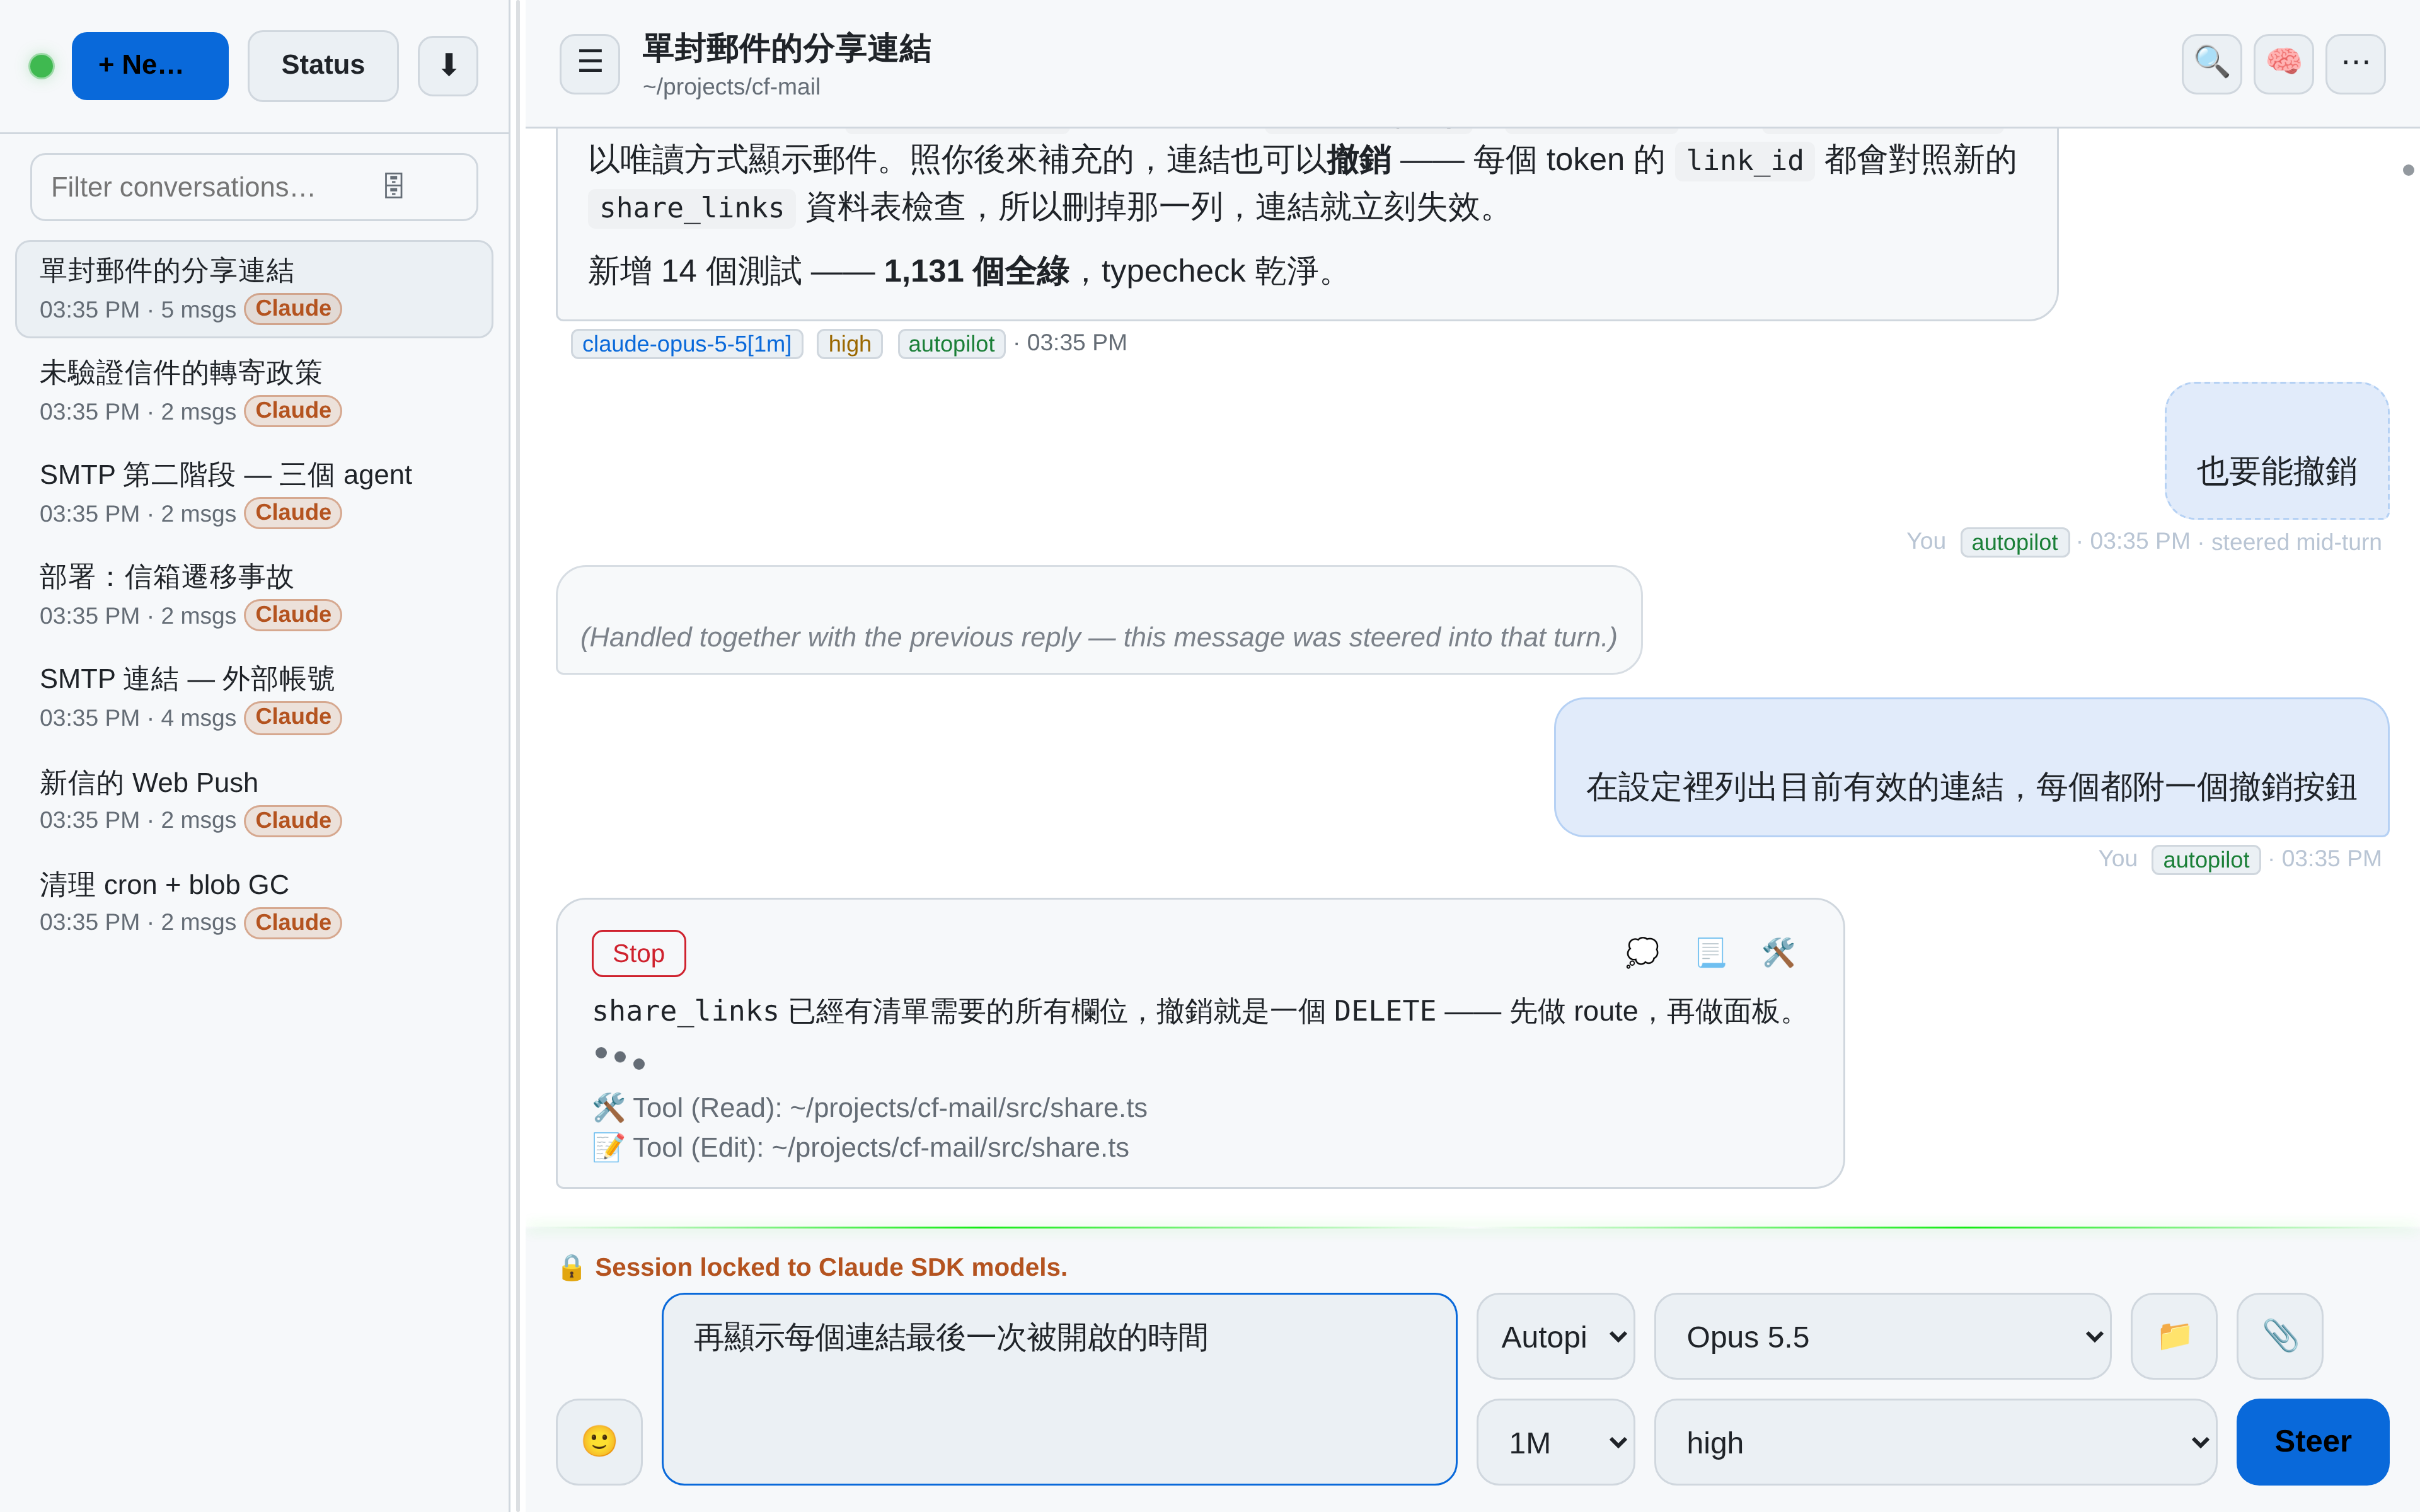Focus the Filter conversations field
Viewport: 2420px width, 1512px height.
click(x=254, y=187)
